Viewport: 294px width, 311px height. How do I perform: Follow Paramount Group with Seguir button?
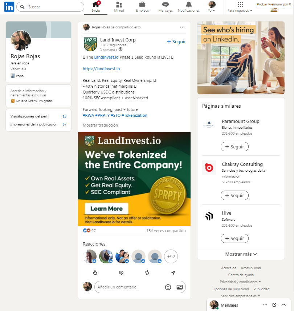click(234, 147)
